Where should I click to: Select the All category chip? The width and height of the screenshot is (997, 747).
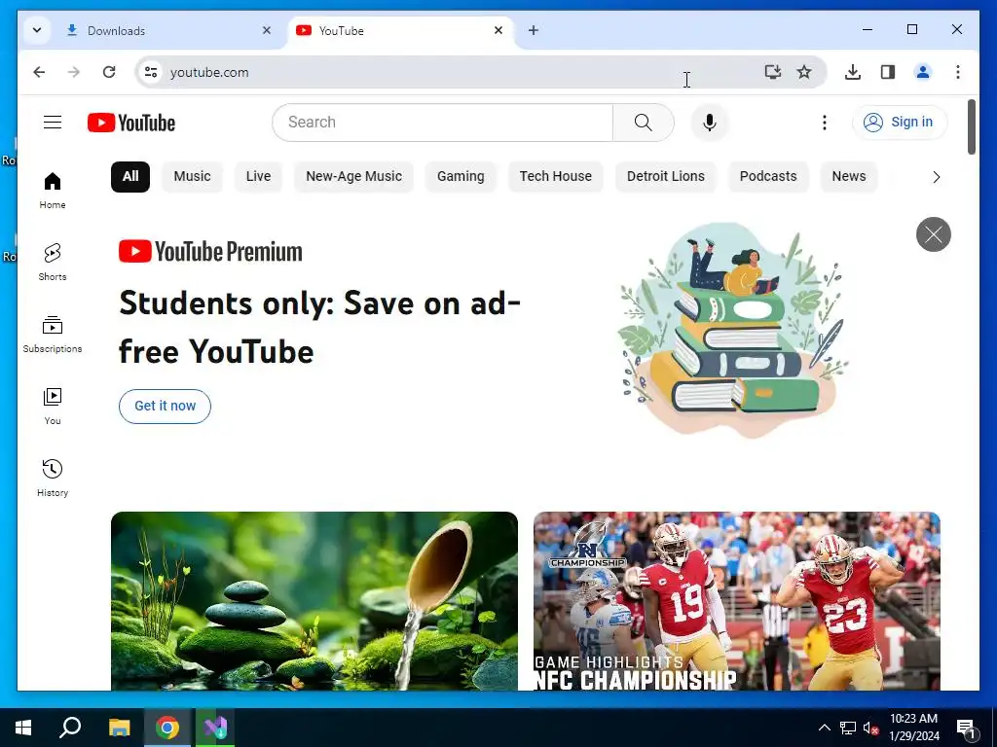[x=130, y=176]
